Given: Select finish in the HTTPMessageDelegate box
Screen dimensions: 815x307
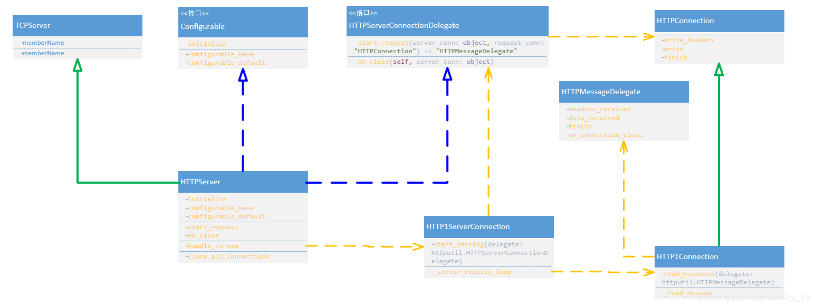Looking at the screenshot, I should click(580, 126).
